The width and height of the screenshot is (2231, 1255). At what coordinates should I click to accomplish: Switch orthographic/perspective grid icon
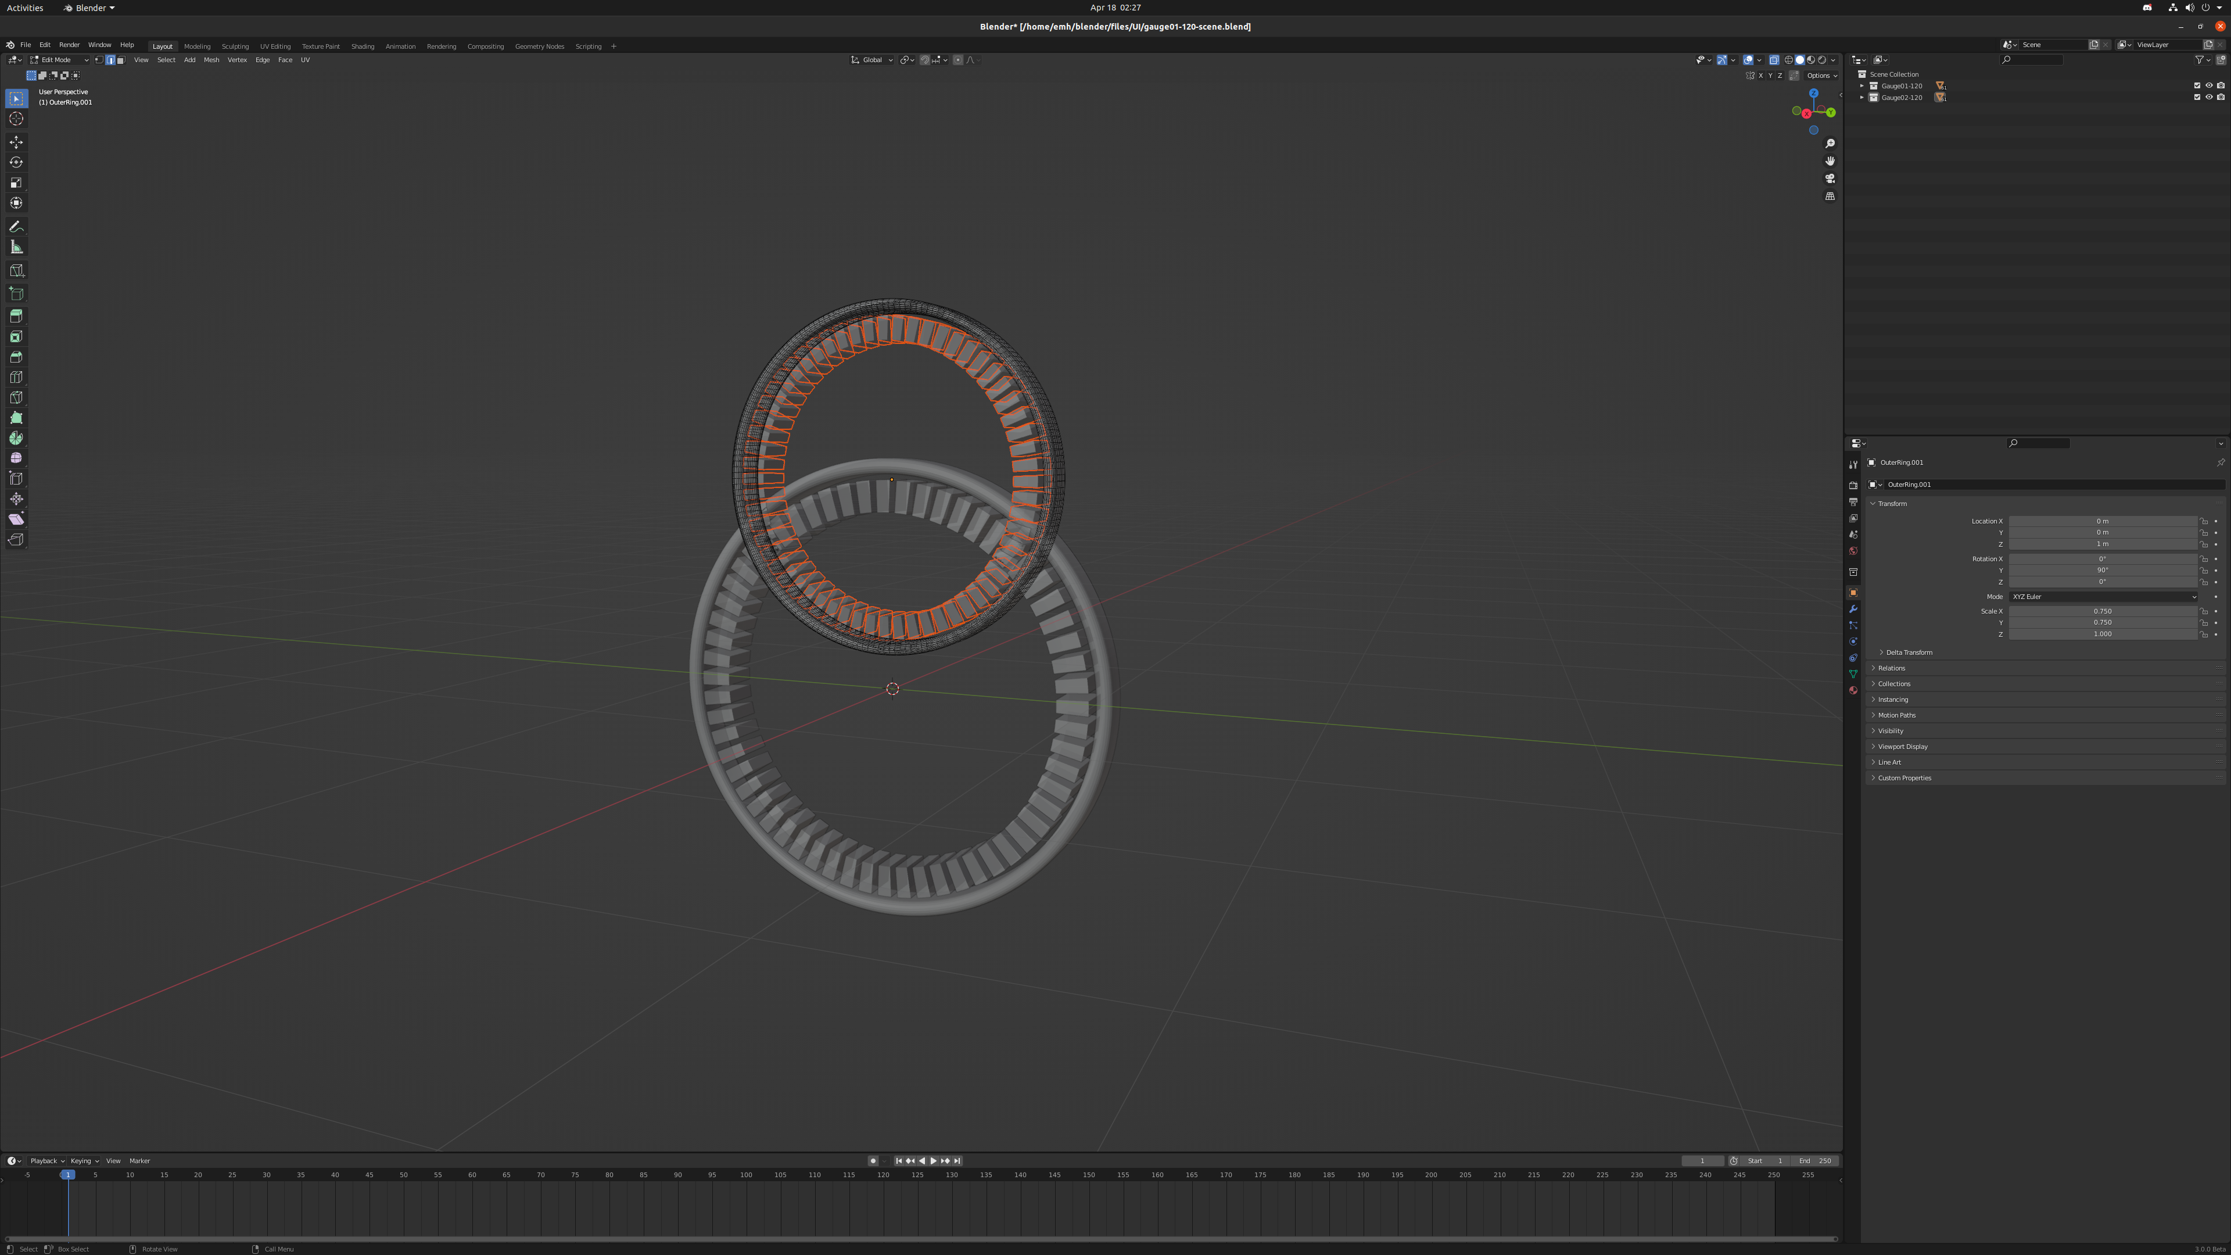point(1830,196)
